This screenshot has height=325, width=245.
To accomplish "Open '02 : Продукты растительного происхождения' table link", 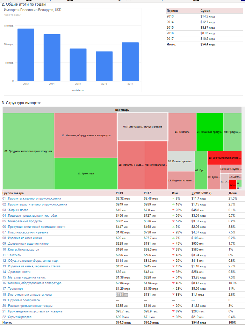I will pos(35,204).
